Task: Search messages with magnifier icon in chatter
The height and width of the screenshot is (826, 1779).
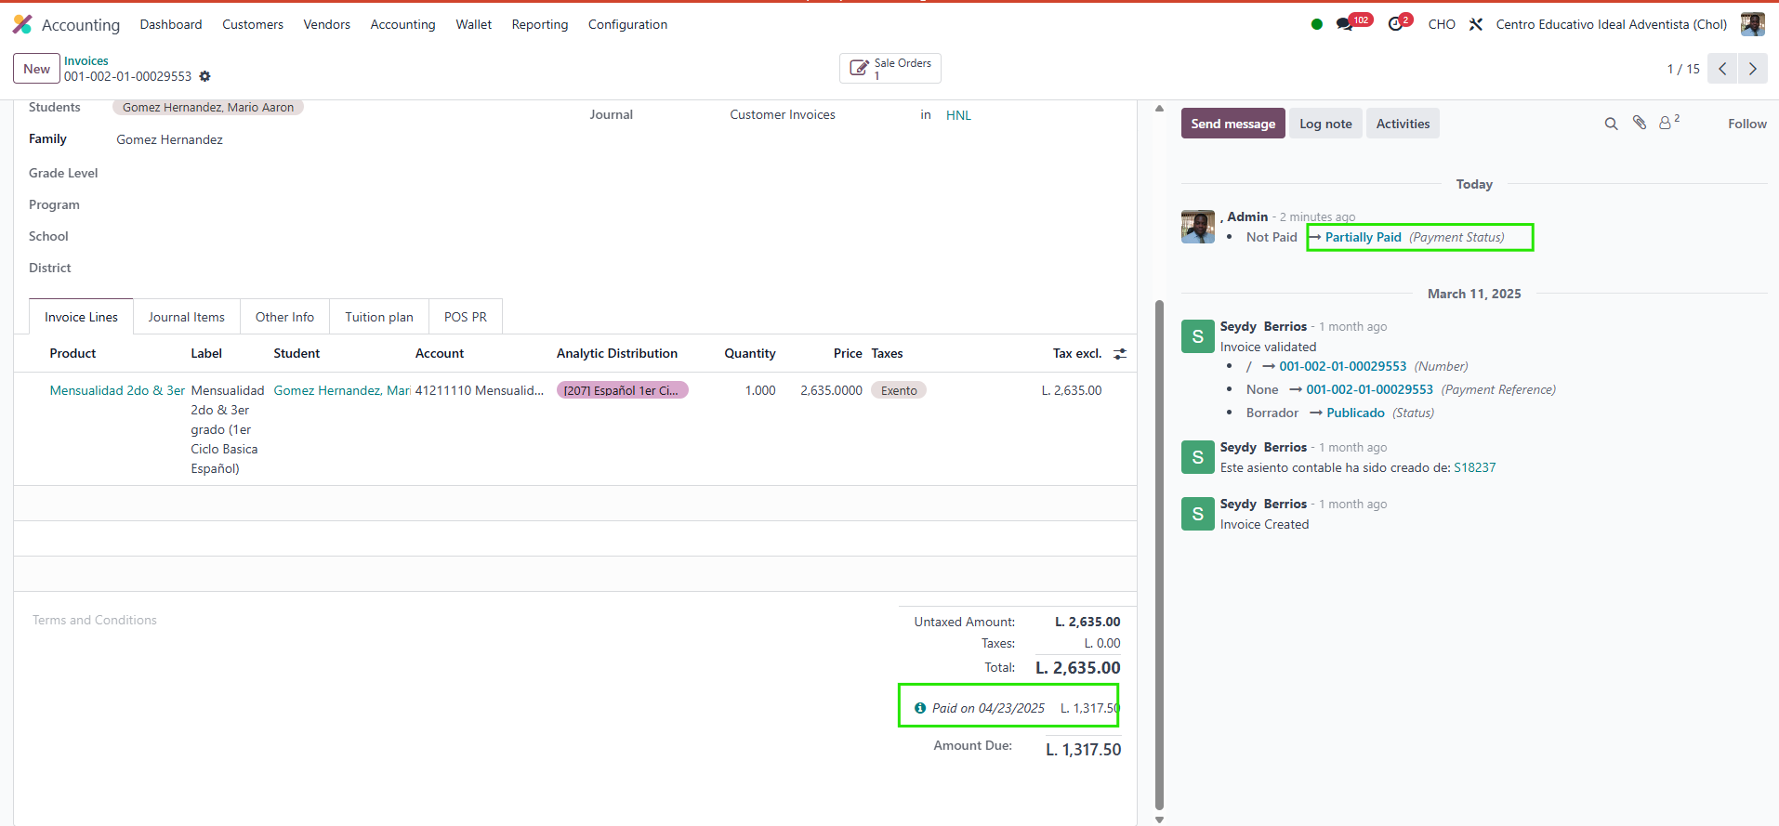Action: click(x=1611, y=124)
